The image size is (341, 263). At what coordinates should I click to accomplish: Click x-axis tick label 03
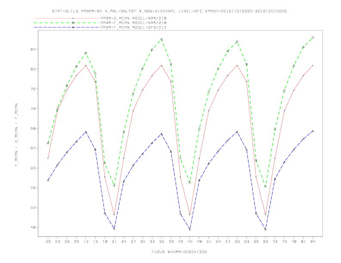point(57,242)
